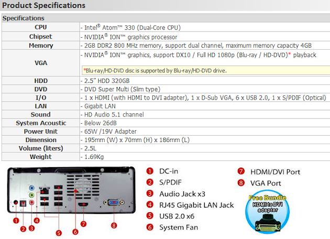Click the green audio jack on the rear panel
This screenshot has width=330, height=239.
coord(31,195)
